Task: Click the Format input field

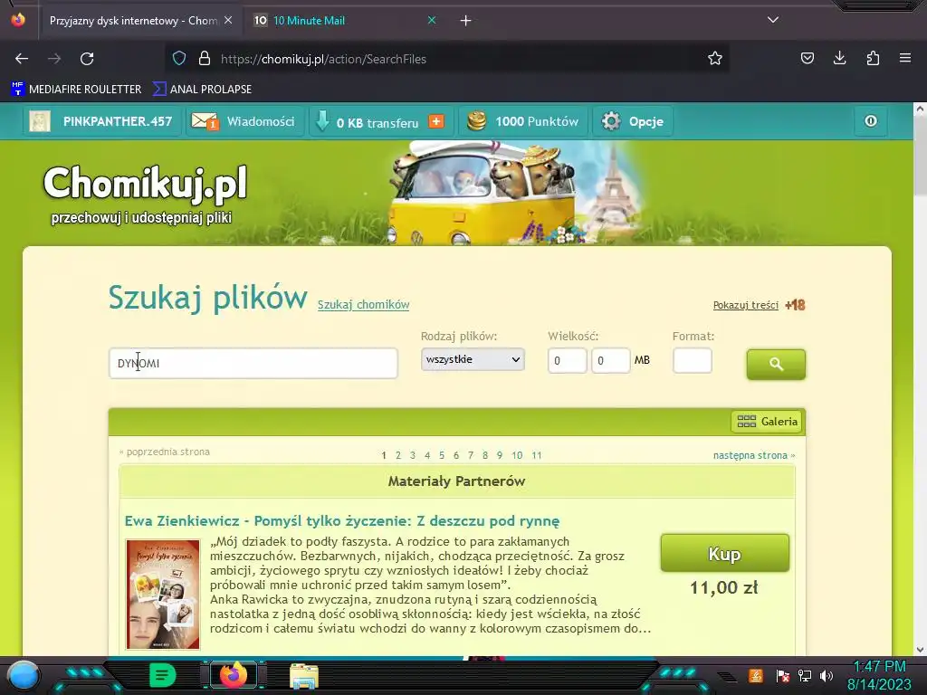Action: click(x=693, y=360)
